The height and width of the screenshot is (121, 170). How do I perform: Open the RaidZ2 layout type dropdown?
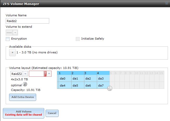point(25,74)
